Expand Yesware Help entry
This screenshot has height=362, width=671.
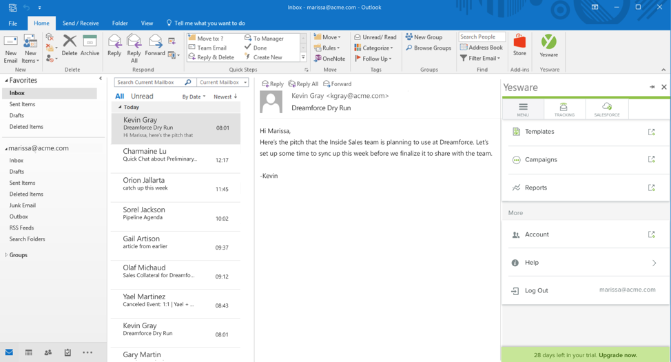pyautogui.click(x=585, y=263)
